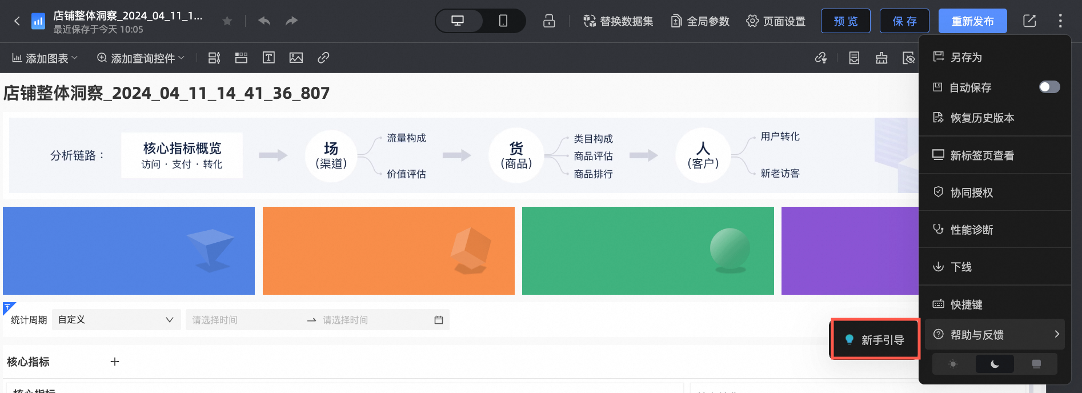This screenshot has width=1082, height=393.
Task: Switch to dark theme moon icon
Action: [x=995, y=364]
